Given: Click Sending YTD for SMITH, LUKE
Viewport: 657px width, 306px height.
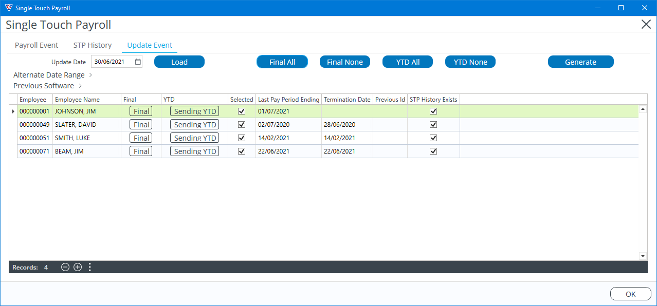Looking at the screenshot, I should [x=195, y=138].
